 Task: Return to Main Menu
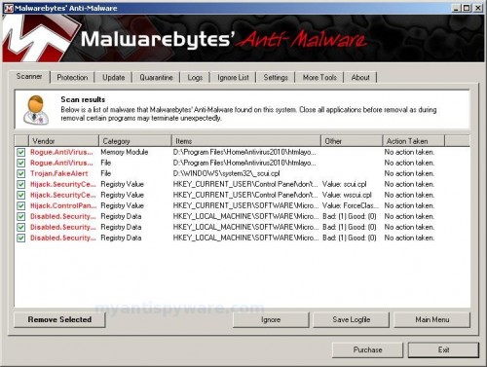pos(432,320)
